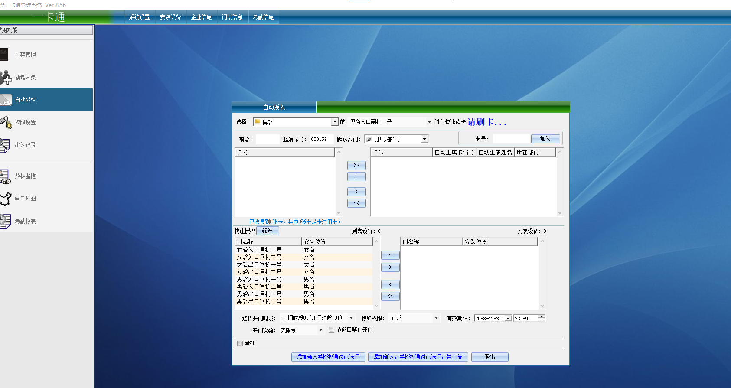Open the 默认部门 dropdown
Screen dimensions: 731x388
click(x=424, y=139)
